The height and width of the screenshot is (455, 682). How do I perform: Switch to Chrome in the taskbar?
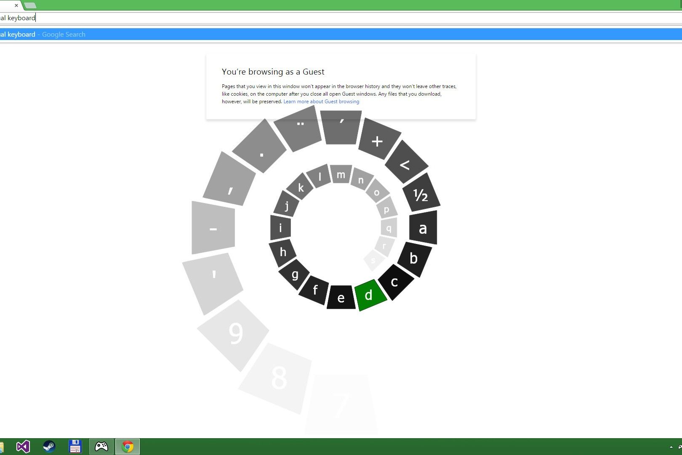128,447
